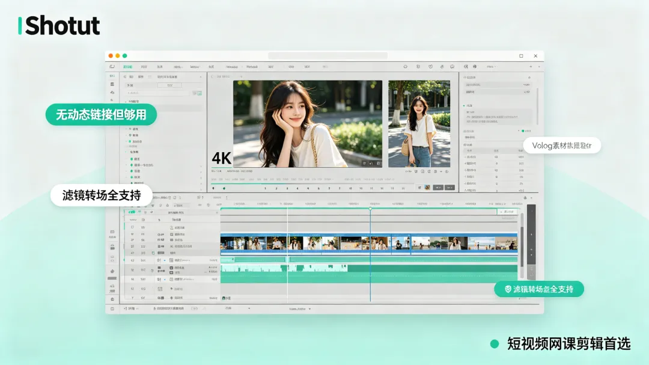Click the left of two dark buttons under previews
This screenshot has width=649, height=365.
point(437,188)
